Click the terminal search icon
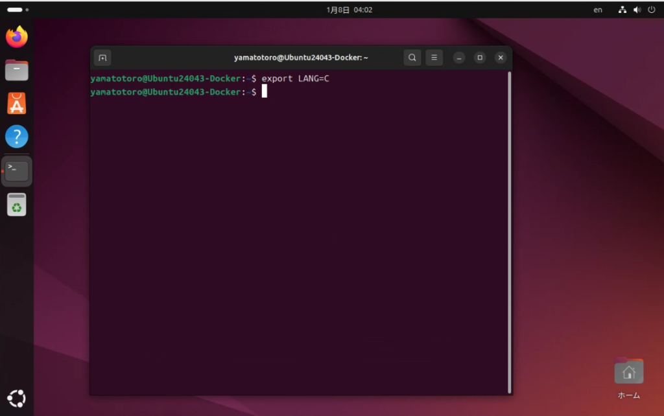The image size is (664, 416). pyautogui.click(x=412, y=58)
